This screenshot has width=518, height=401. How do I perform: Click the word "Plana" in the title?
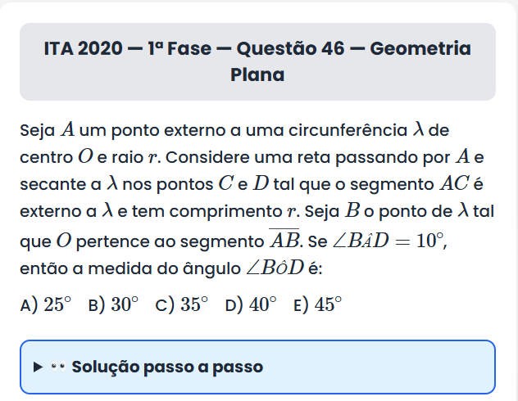[257, 75]
